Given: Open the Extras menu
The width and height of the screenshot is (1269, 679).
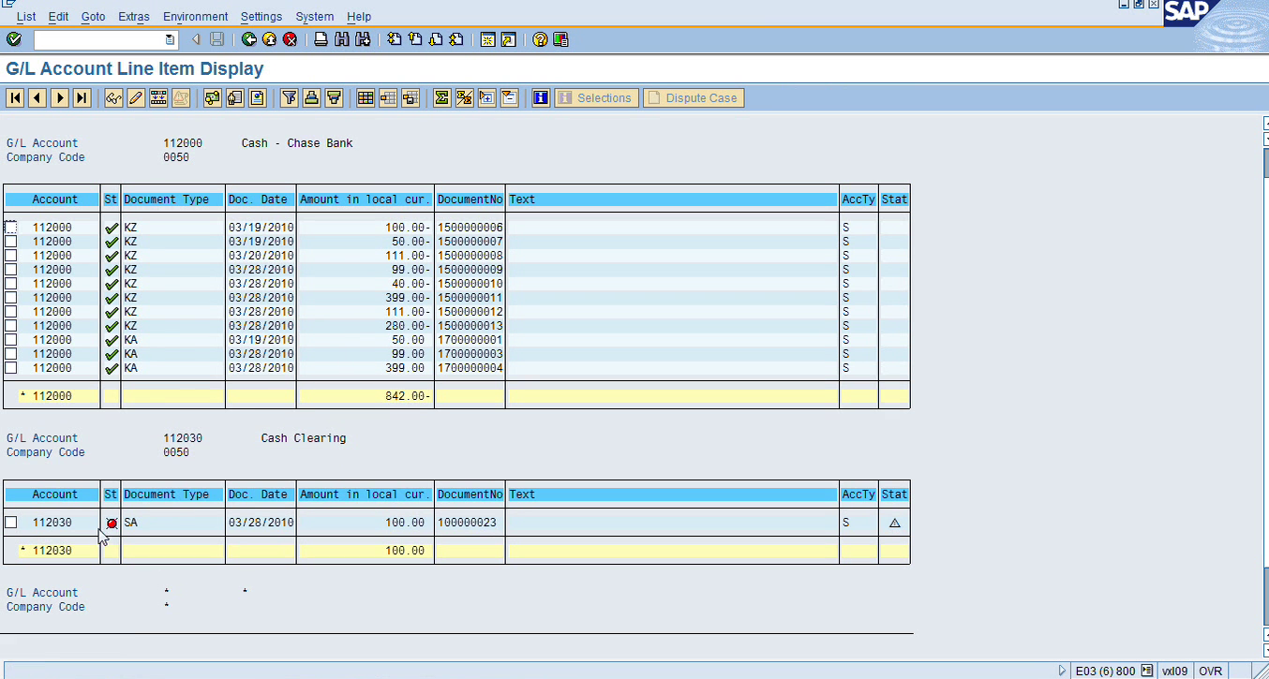Looking at the screenshot, I should point(134,17).
